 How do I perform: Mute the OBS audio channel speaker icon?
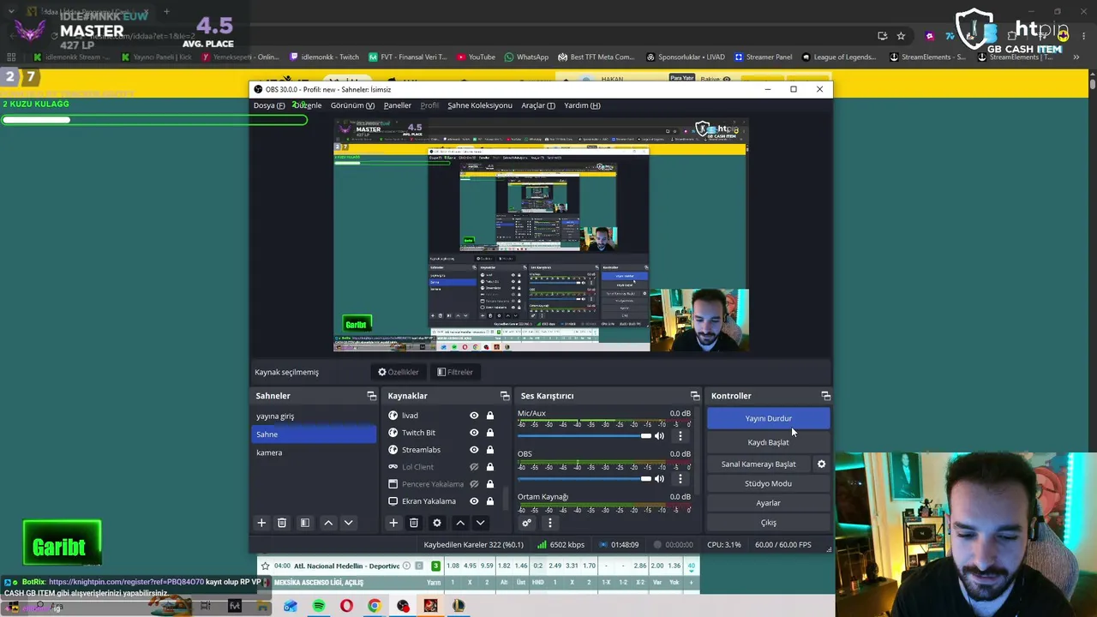pyautogui.click(x=659, y=478)
